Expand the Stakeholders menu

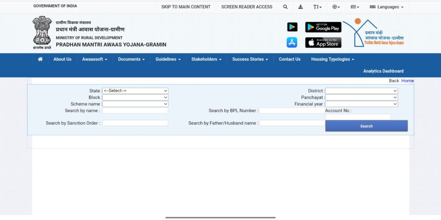click(x=206, y=59)
